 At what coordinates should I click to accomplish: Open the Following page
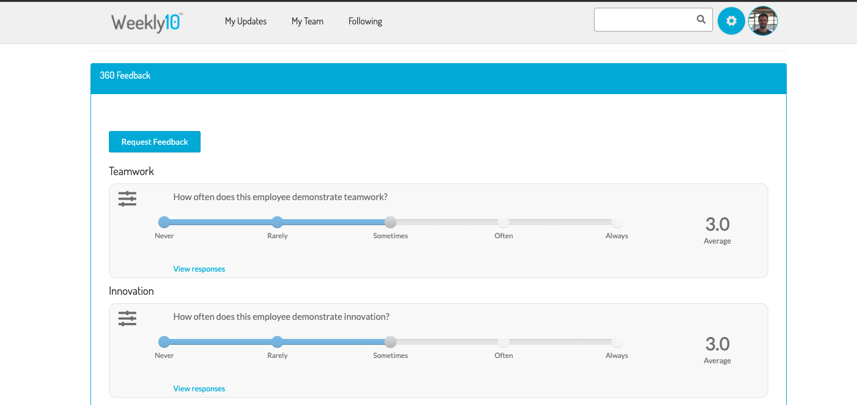(x=365, y=21)
